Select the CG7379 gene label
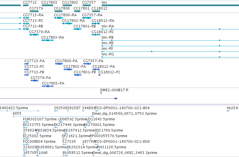This screenshot has height=157, width=239. click(x=36, y=8)
